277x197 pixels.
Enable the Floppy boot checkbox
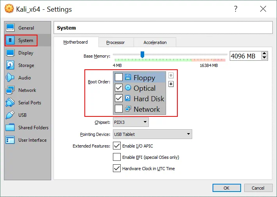119,77
